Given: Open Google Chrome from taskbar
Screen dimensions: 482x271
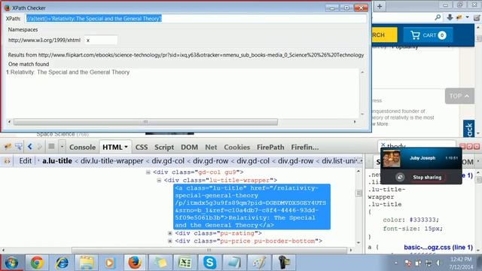Looking at the screenshot, I should coord(36,263).
